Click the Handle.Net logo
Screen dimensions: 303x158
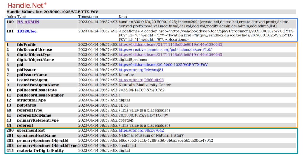27,5
